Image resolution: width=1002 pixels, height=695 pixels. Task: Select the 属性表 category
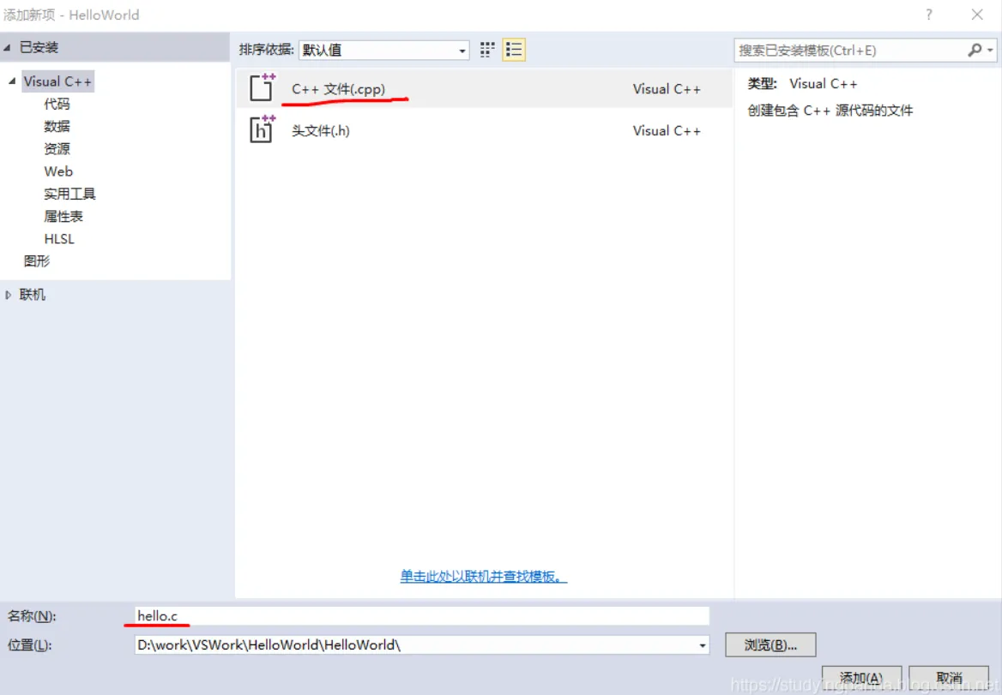pos(63,216)
